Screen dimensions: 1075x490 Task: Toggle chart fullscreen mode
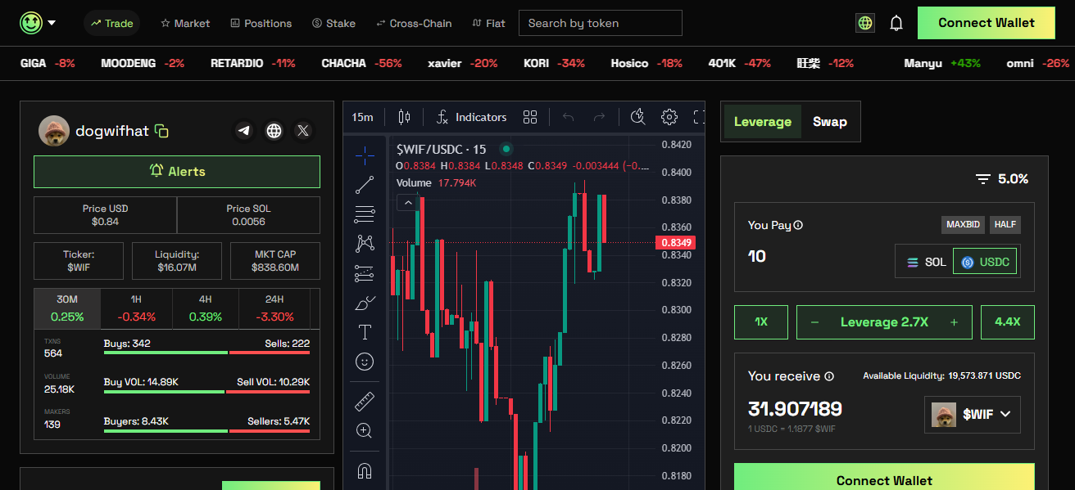(699, 117)
